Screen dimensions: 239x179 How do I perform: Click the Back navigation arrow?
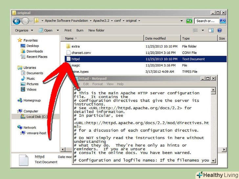tap(16, 21)
